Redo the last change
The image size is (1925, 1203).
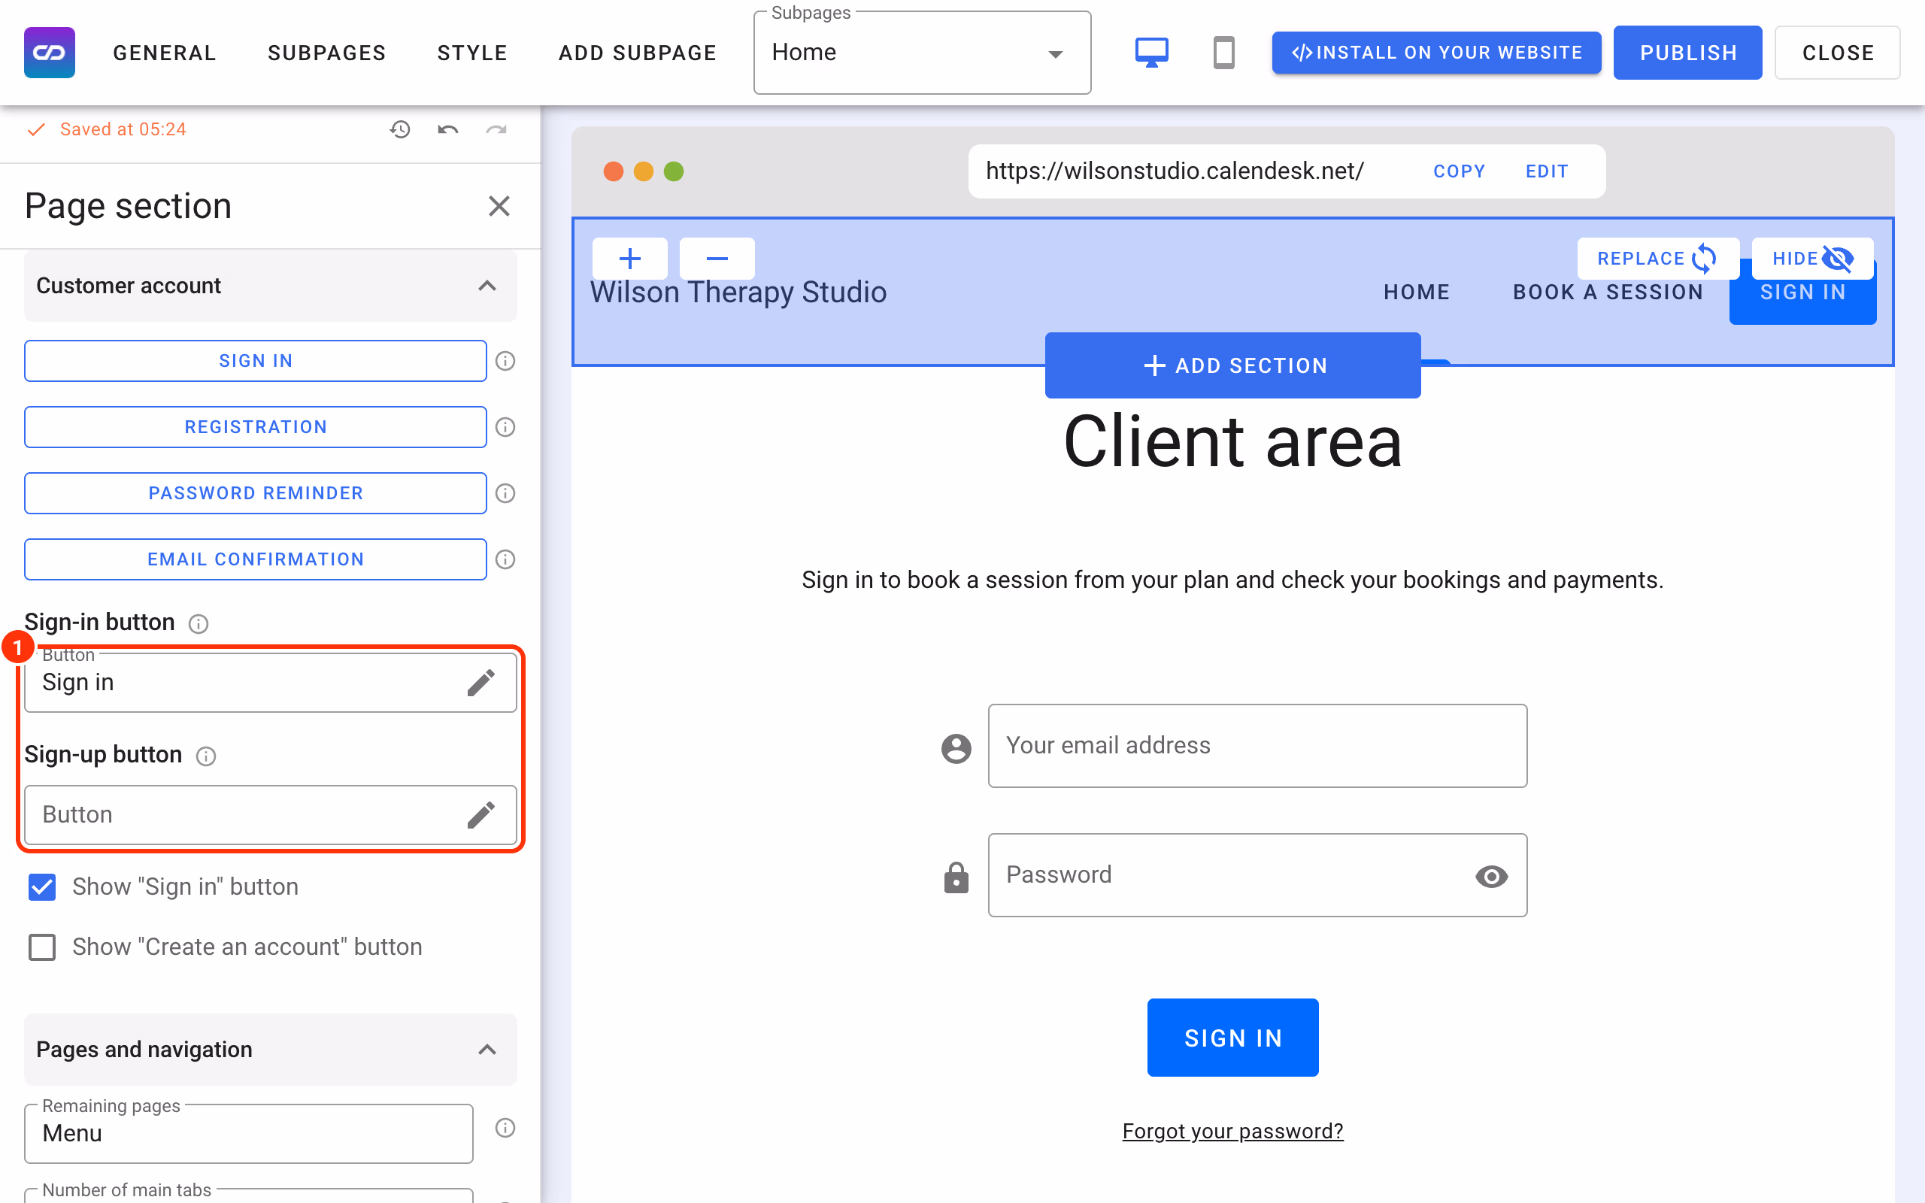tap(496, 129)
